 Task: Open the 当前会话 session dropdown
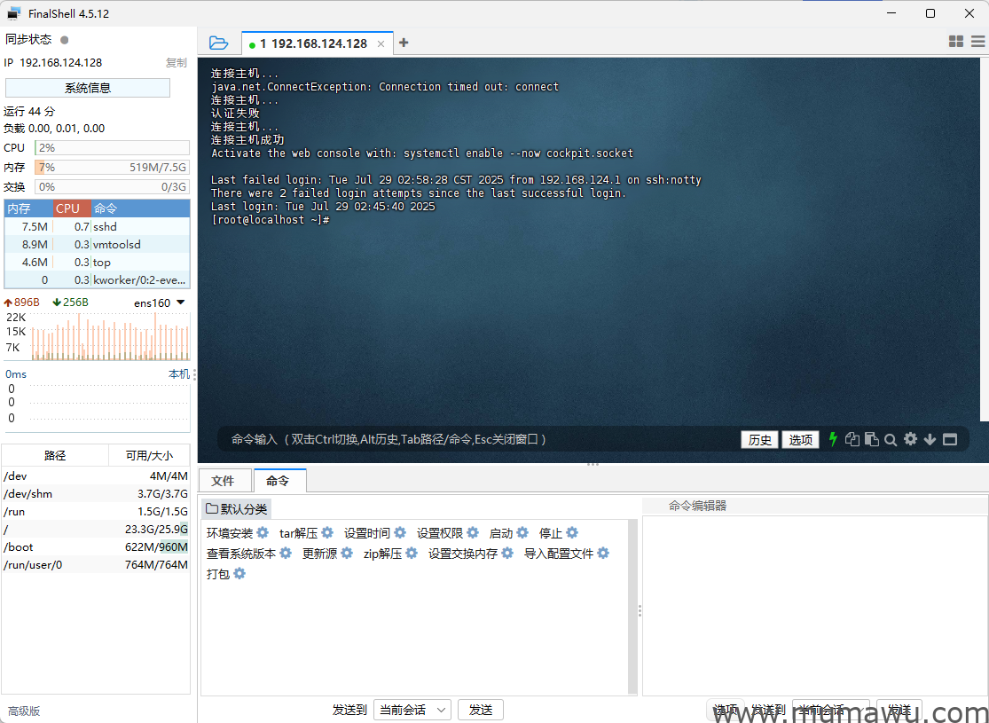click(412, 710)
